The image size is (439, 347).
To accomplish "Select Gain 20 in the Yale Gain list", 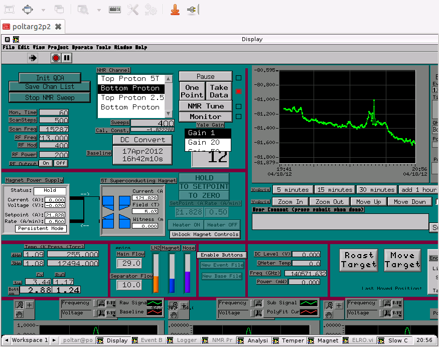I will (208, 143).
